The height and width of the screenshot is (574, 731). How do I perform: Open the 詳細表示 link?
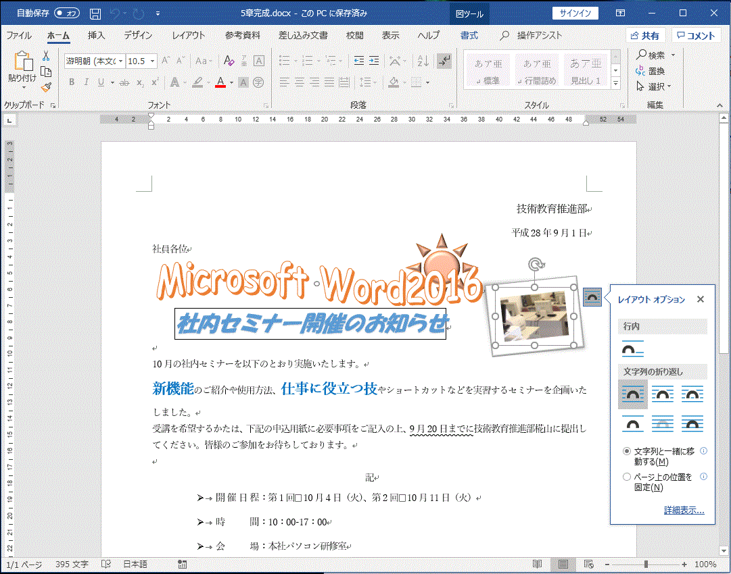click(x=684, y=511)
